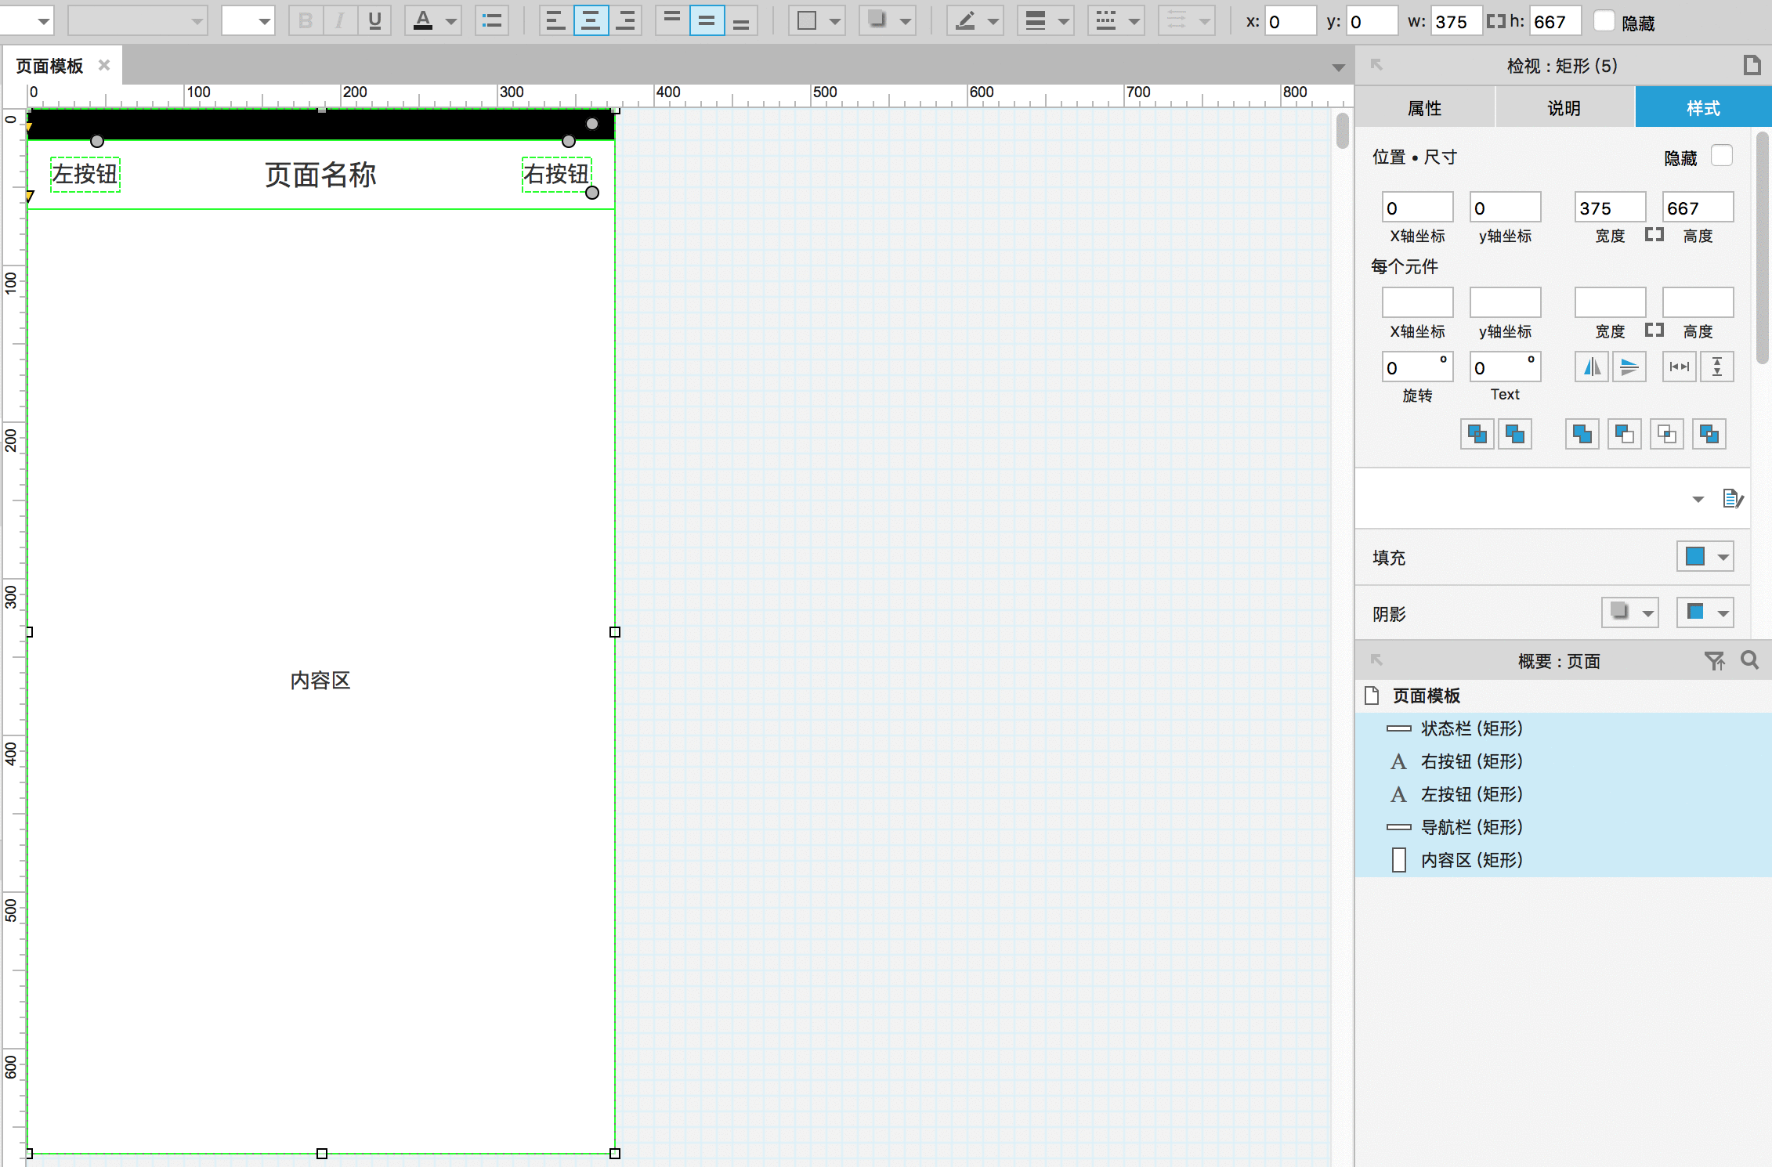Select 页面模板 page in outline
Screen dimensions: 1772x1167
pyautogui.click(x=1564, y=696)
